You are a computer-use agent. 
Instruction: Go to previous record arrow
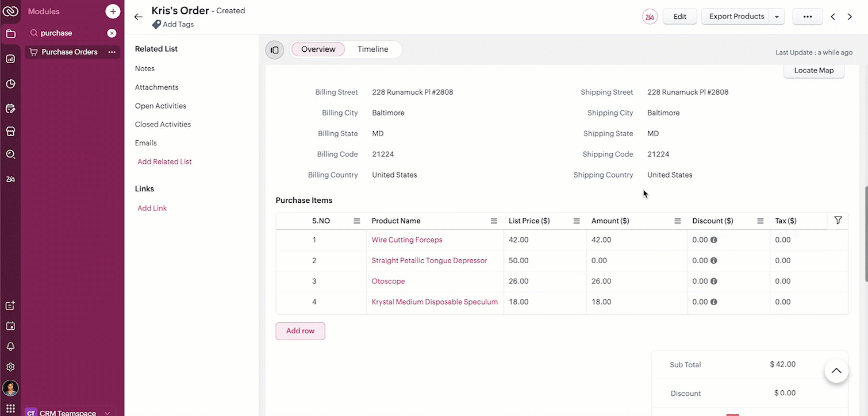click(832, 17)
